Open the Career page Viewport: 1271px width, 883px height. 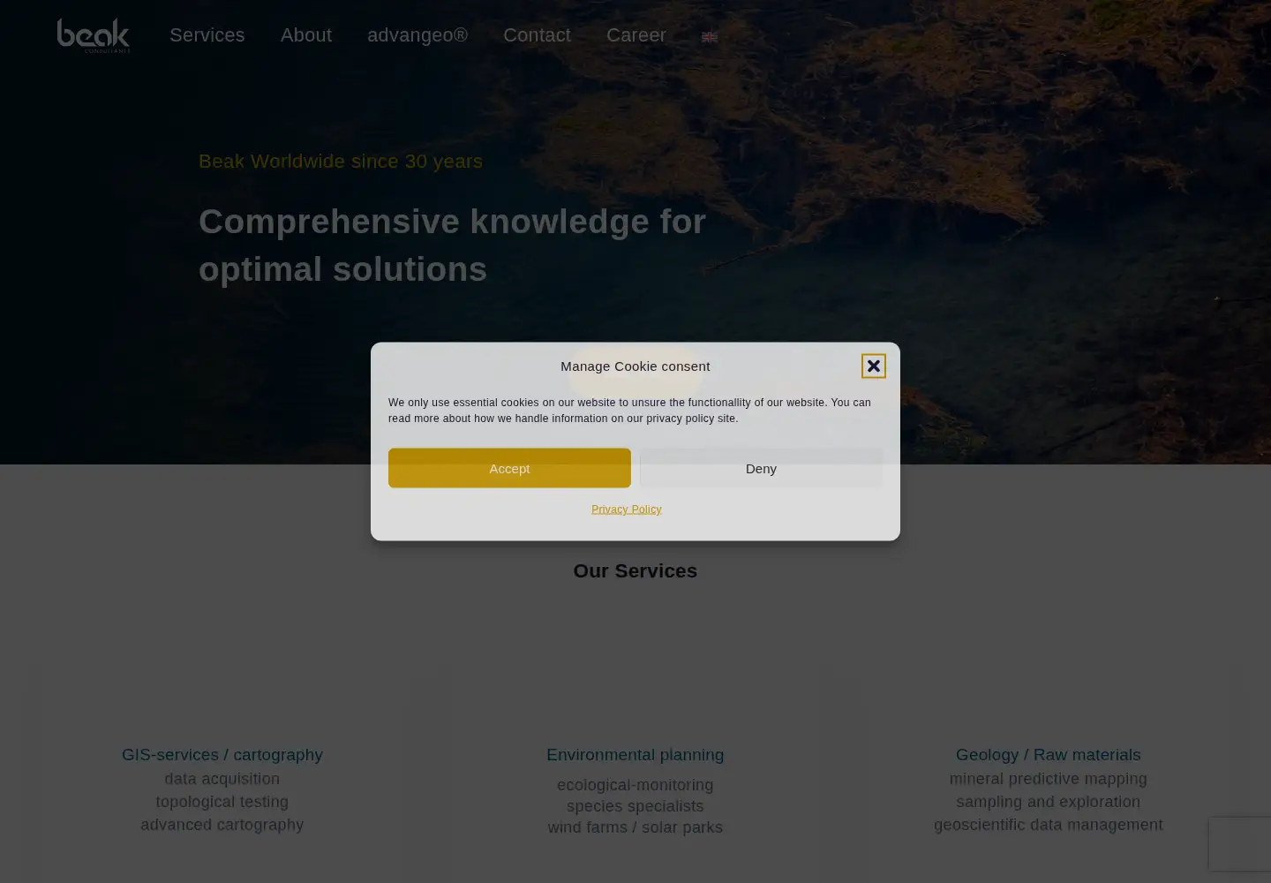coord(636,35)
